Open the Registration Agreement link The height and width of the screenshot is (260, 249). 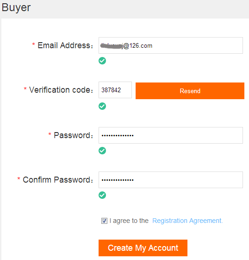click(187, 221)
